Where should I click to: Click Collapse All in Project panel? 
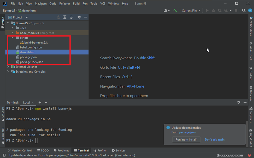(x=71, y=17)
